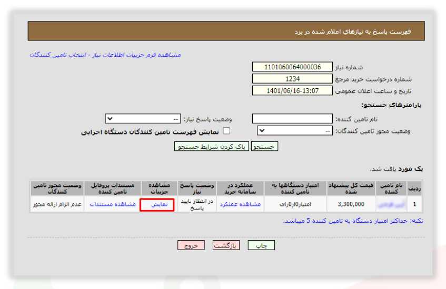446x289 pixels.
Task: Click the چاپ button
Action: [x=261, y=245]
